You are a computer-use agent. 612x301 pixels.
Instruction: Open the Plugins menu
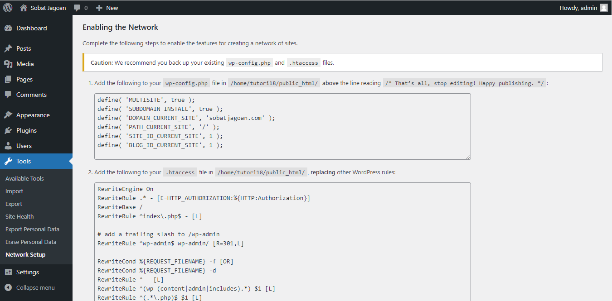[x=36, y=130]
